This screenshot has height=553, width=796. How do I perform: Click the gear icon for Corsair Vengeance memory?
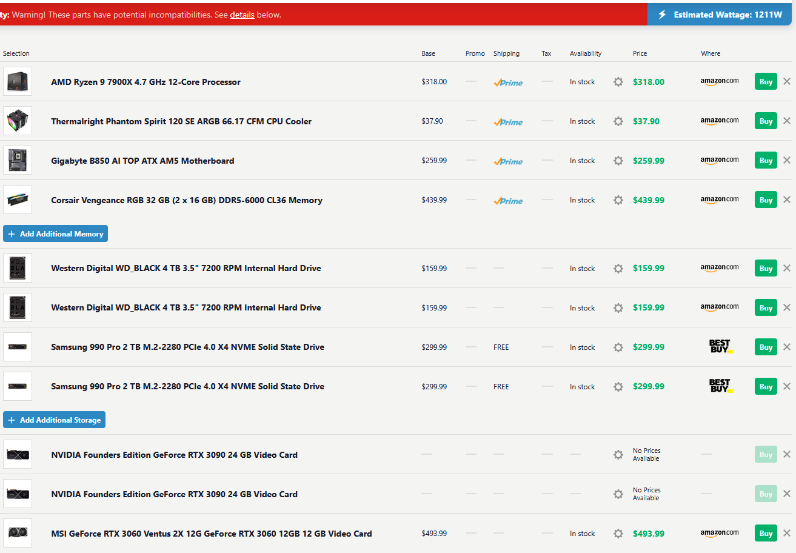(x=618, y=200)
